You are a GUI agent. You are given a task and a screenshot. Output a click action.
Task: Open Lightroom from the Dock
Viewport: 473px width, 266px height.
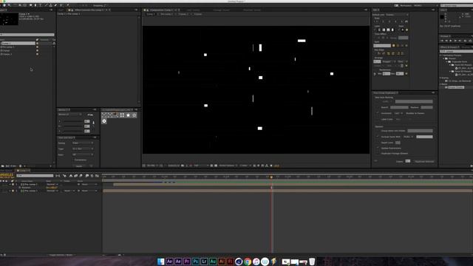pos(204,261)
